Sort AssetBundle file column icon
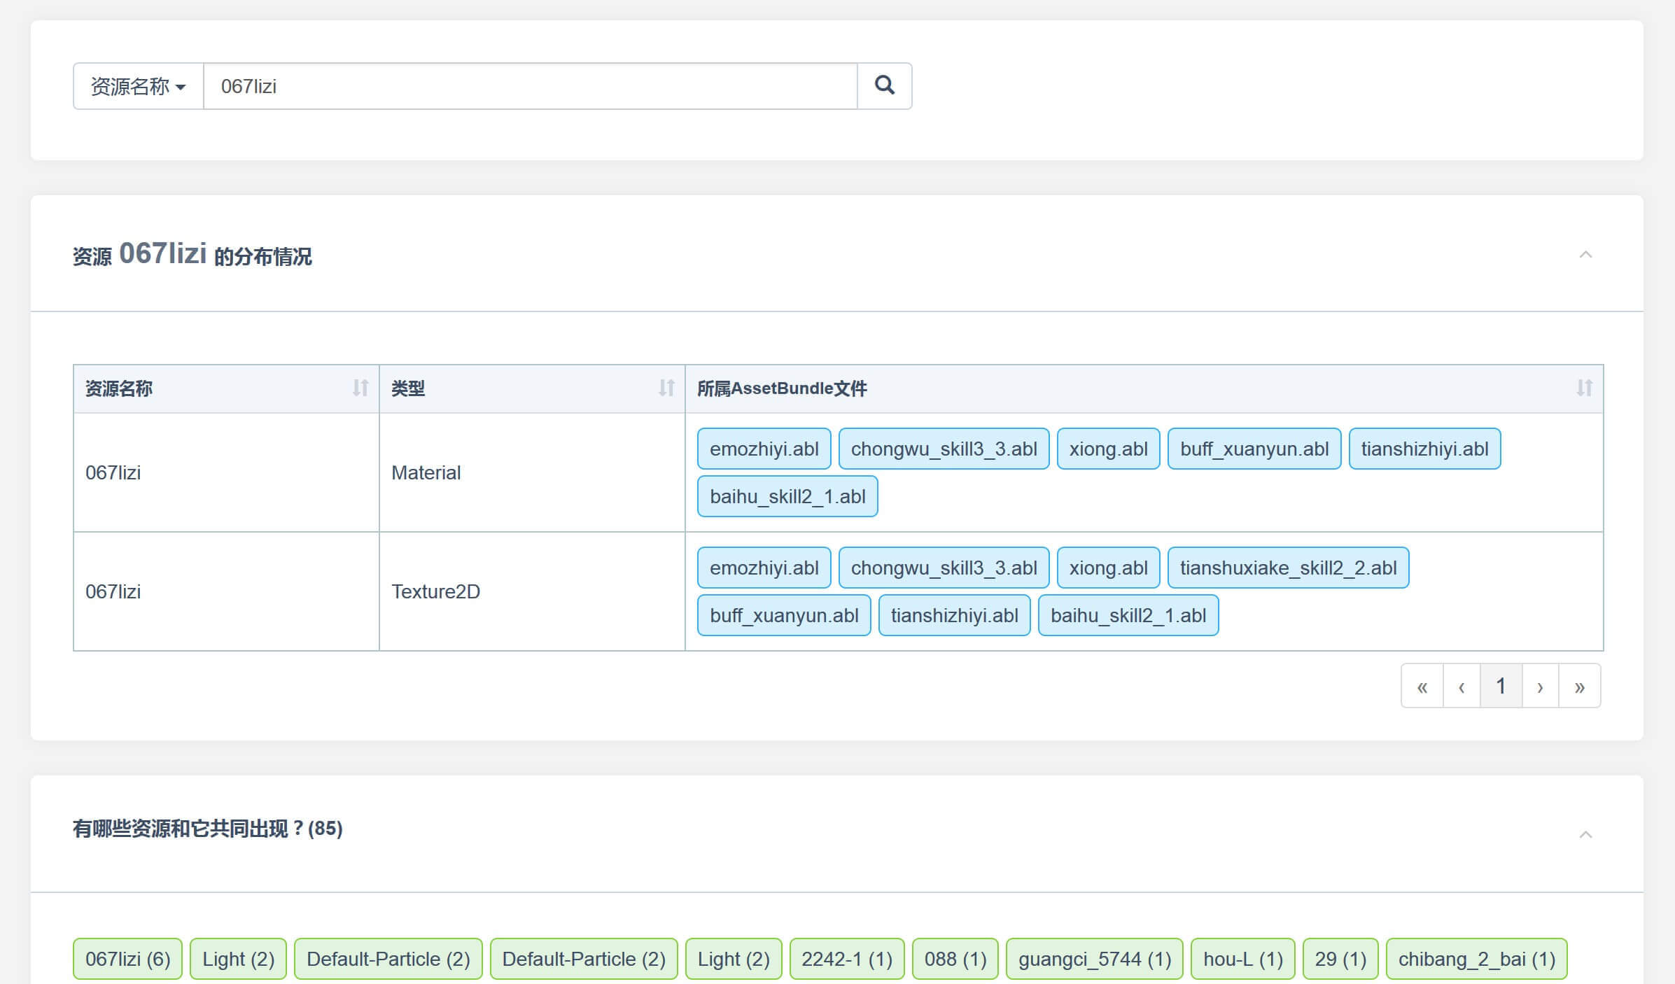The image size is (1675, 984). click(1584, 388)
